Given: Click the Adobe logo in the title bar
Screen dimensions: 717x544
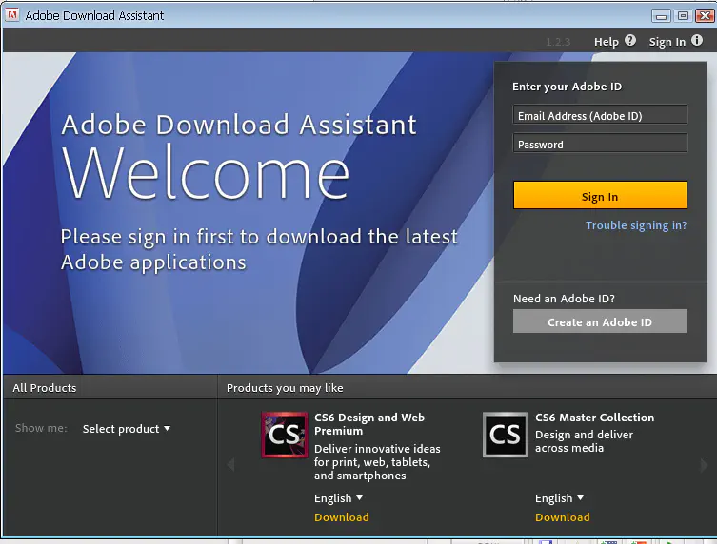Looking at the screenshot, I should [12, 15].
